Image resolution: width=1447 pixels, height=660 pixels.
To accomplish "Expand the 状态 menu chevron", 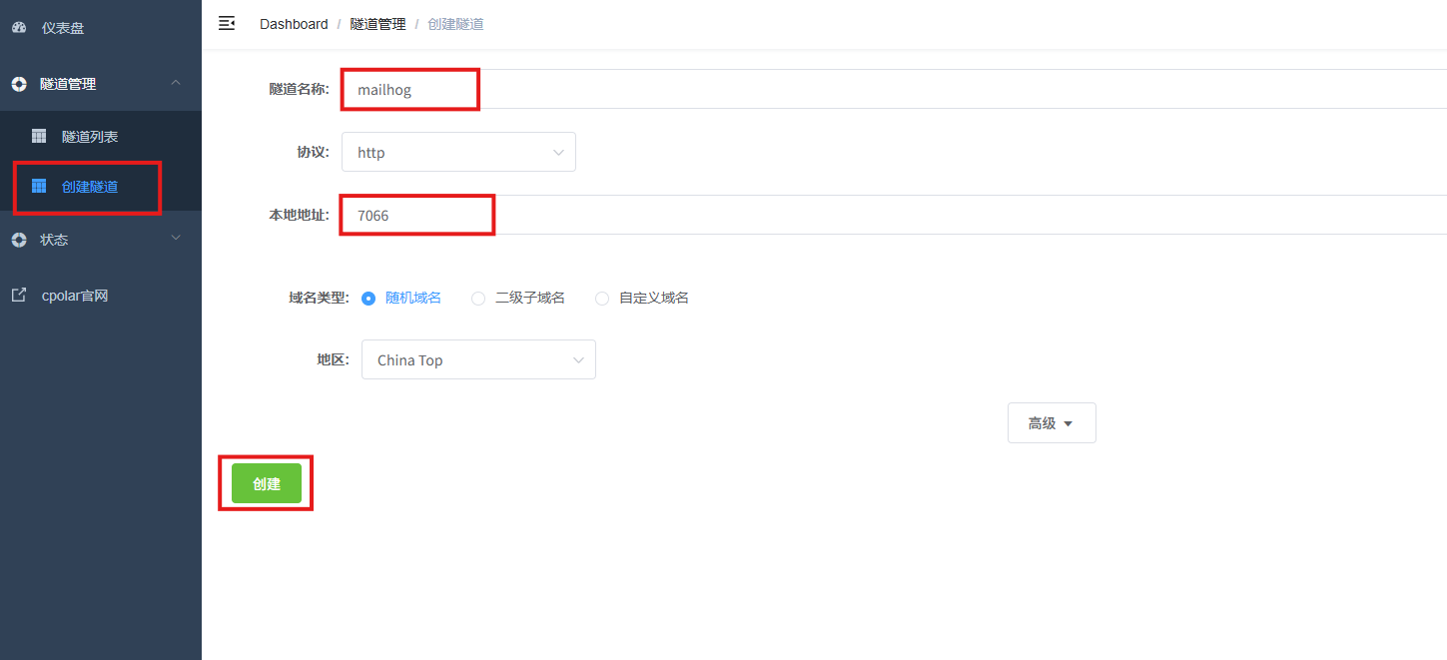I will click(x=176, y=239).
